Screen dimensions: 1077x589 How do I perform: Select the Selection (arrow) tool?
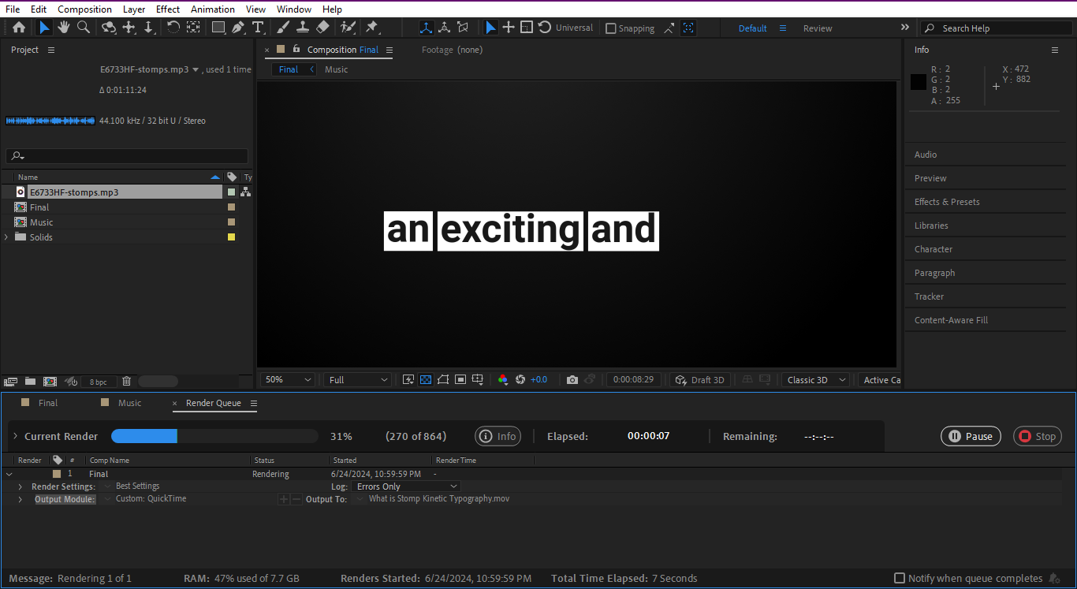44,28
